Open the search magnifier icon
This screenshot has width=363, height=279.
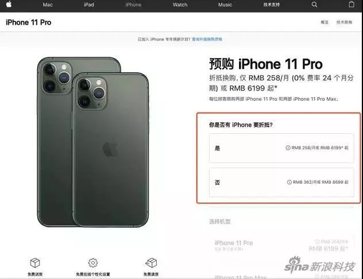[x=314, y=5]
